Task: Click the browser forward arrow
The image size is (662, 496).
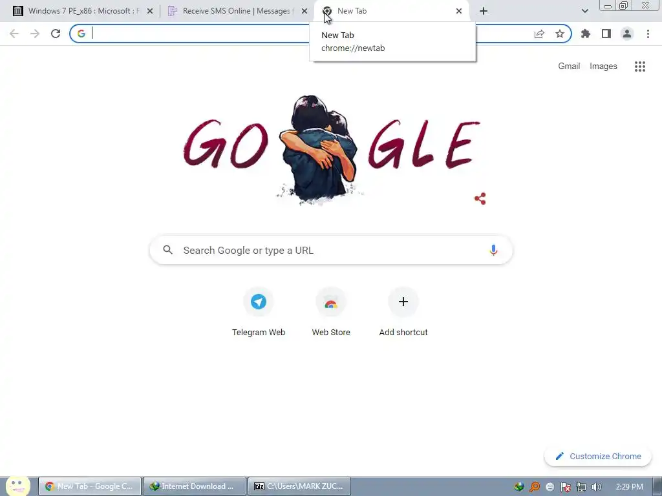Action: coord(35,34)
